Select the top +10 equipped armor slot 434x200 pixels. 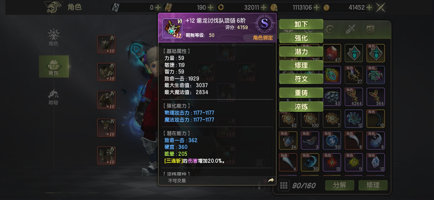[x=106, y=44]
